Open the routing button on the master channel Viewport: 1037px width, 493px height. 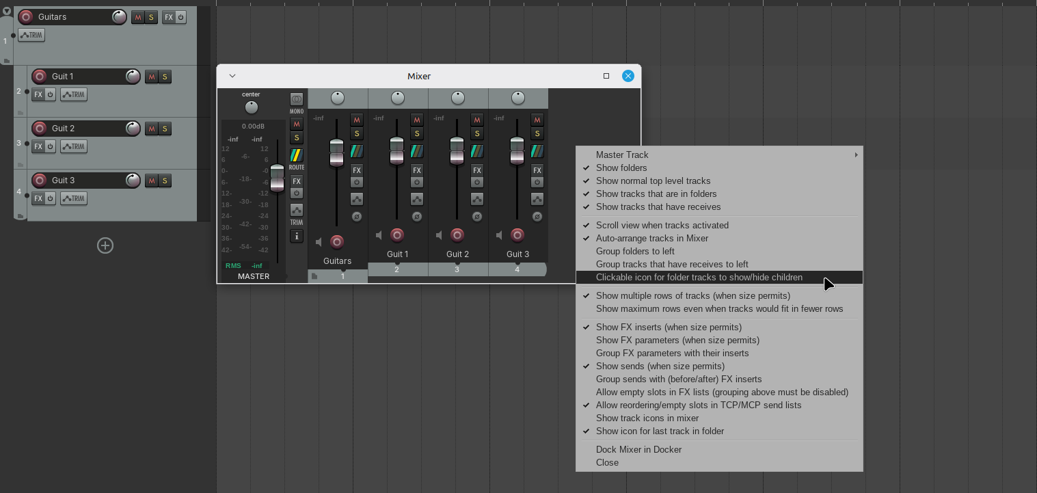click(297, 155)
